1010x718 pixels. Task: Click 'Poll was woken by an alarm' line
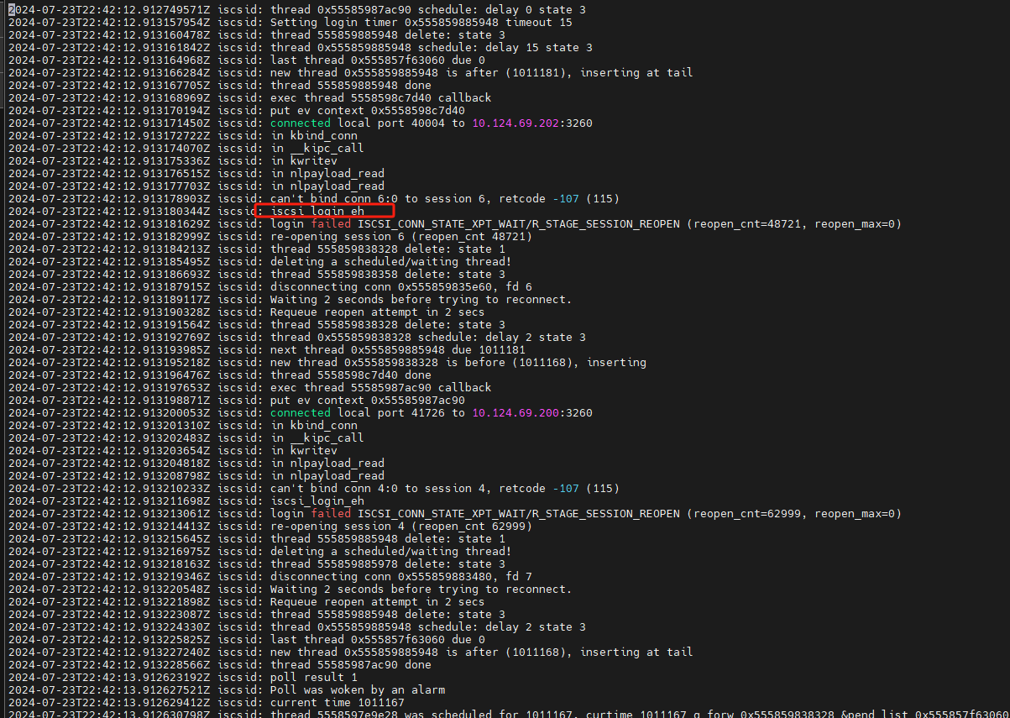(357, 690)
